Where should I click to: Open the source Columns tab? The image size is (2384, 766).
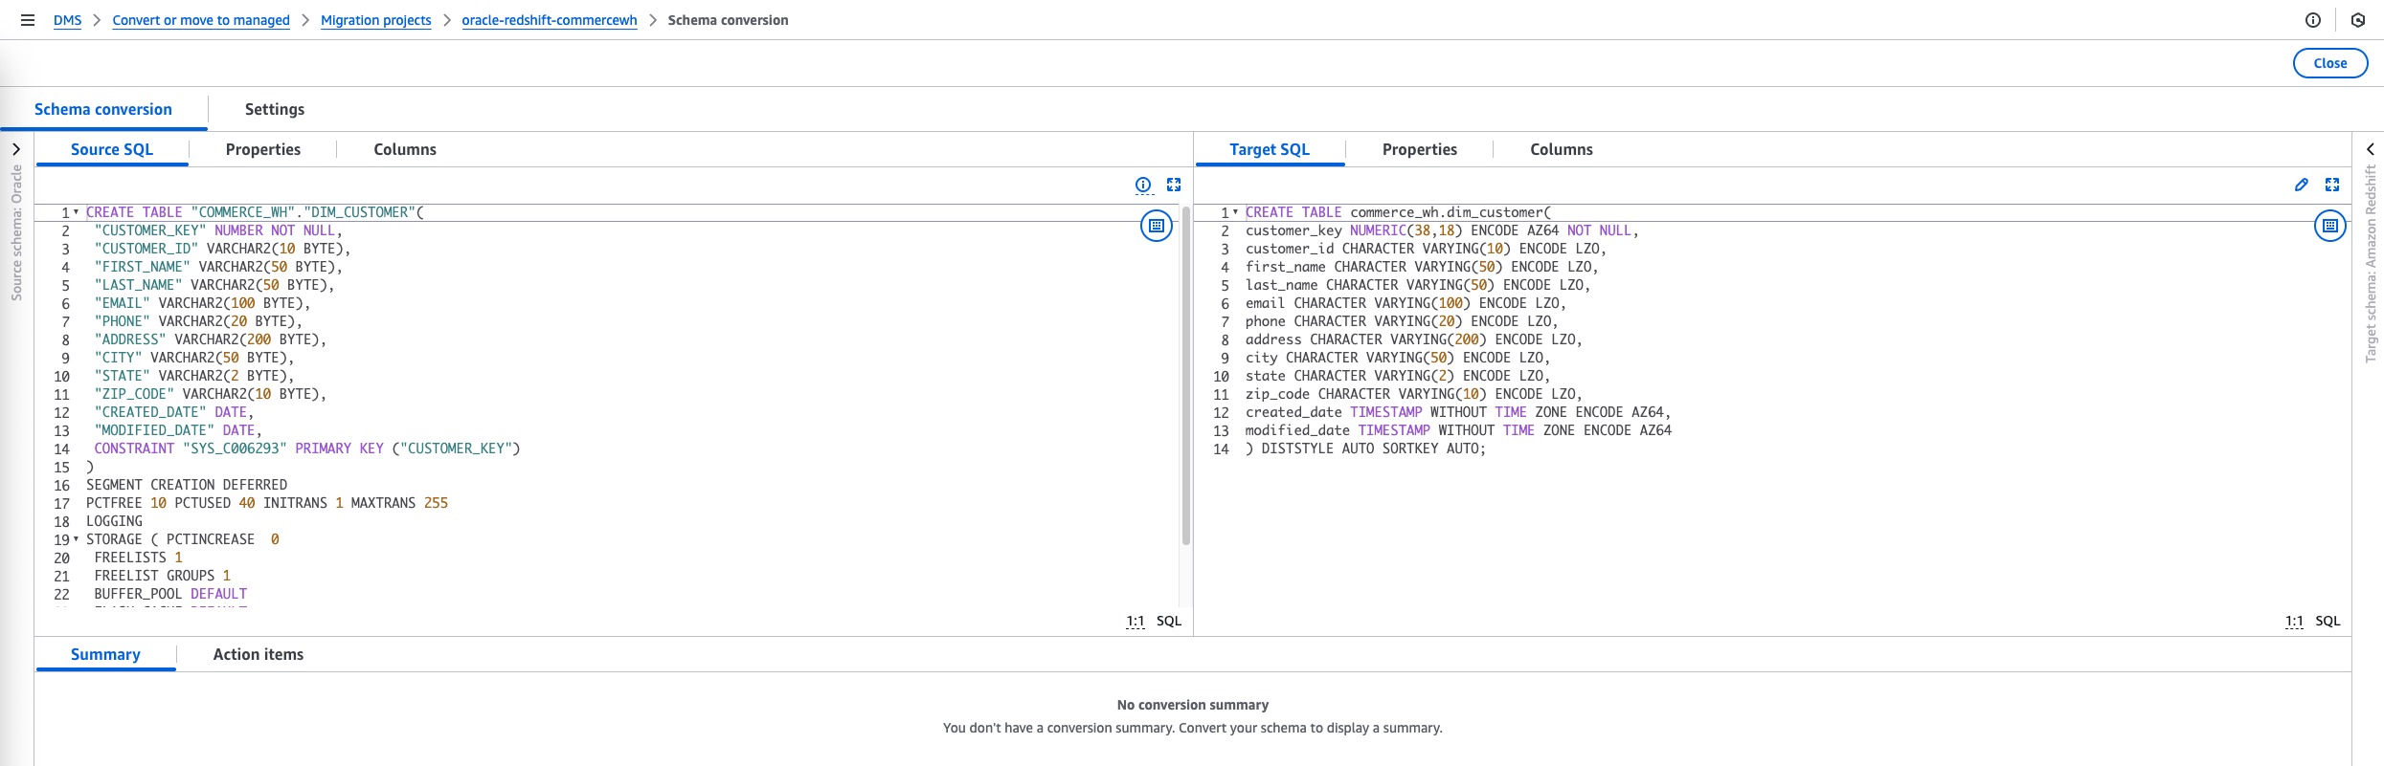(x=405, y=149)
